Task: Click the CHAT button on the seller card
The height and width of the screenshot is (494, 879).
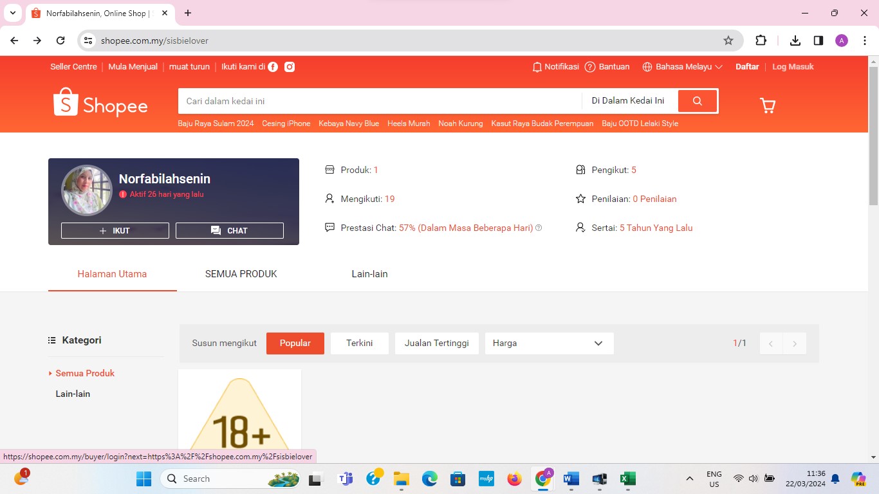Action: 229,230
